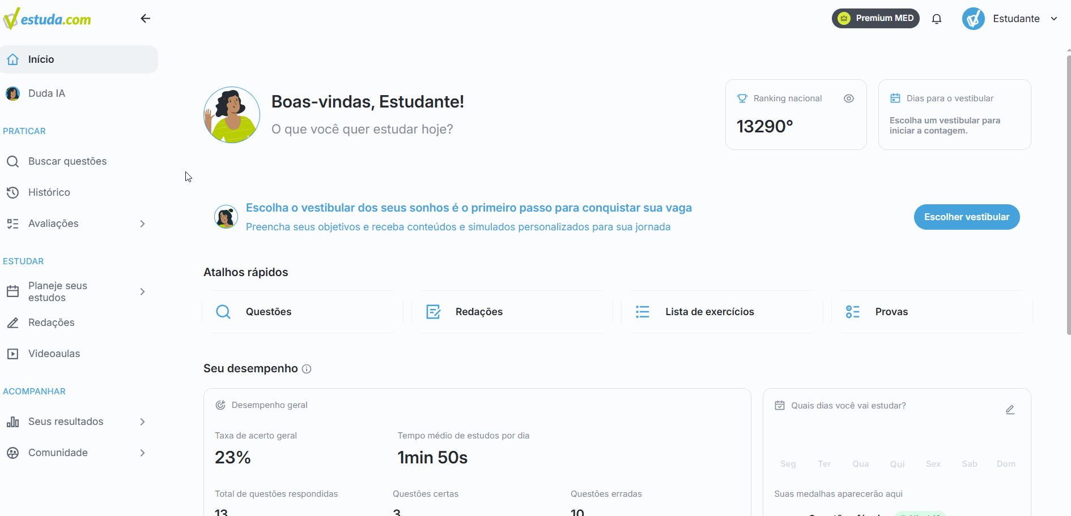Open Planeje seus estudos item
This screenshot has height=516, width=1071.
(x=58, y=291)
